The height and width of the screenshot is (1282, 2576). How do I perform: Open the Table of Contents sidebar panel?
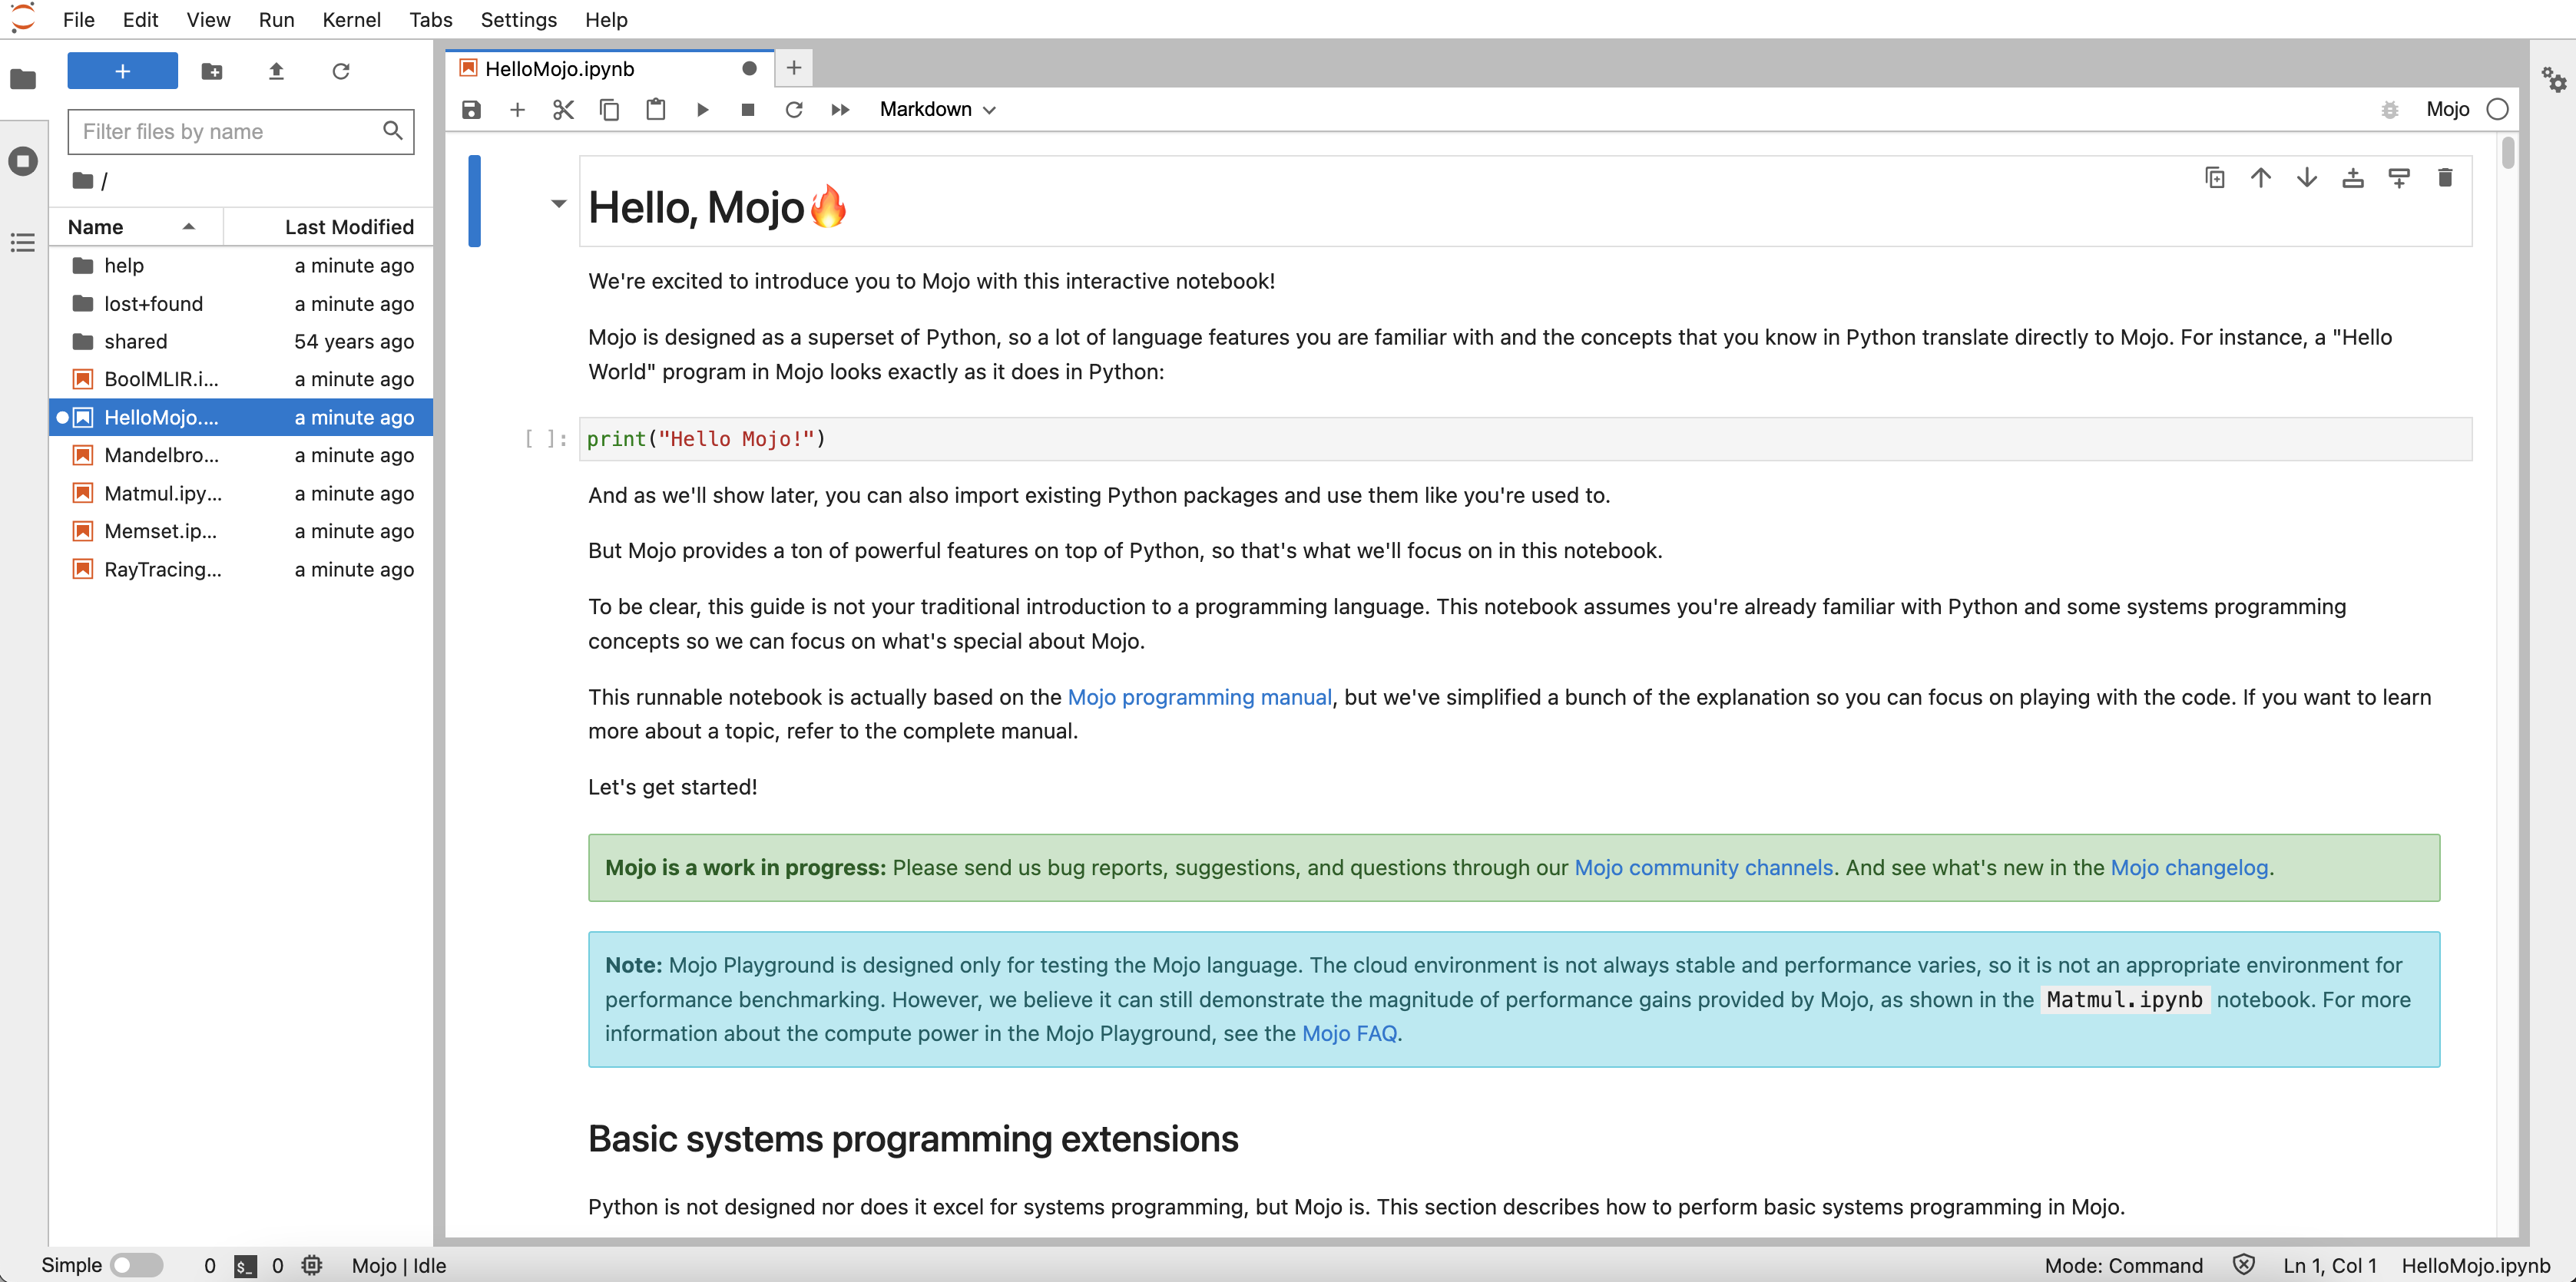(x=23, y=243)
